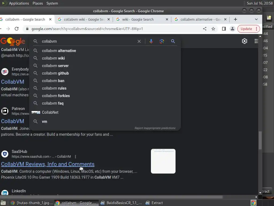Clear the search box with the X
This screenshot has width=274, height=206.
click(139, 41)
